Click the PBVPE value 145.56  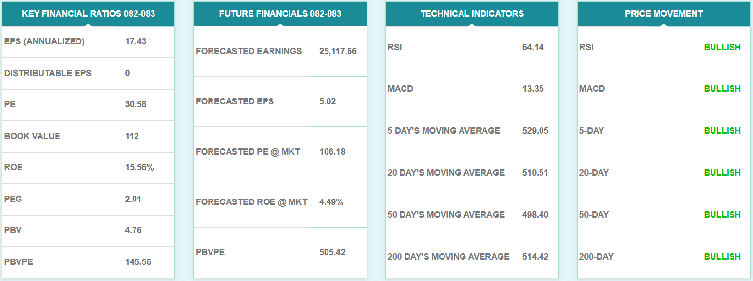coord(138,262)
